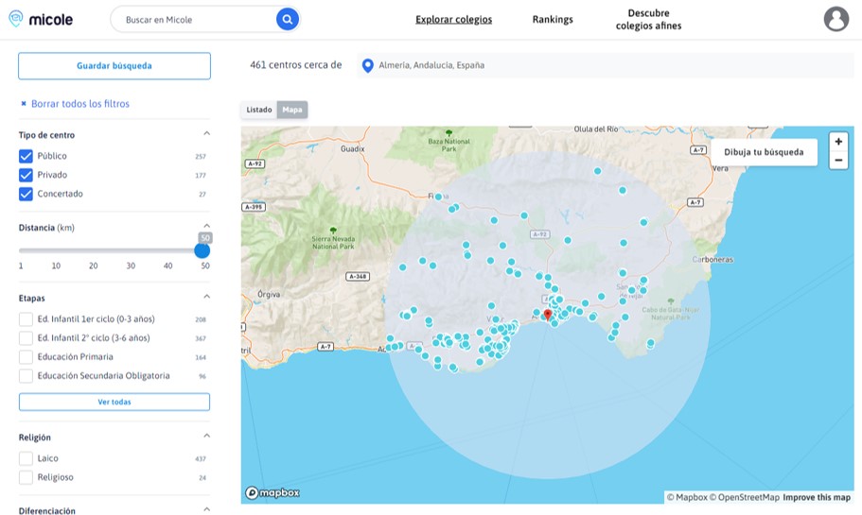
Task: Click the Guadix label on the map
Action: click(x=352, y=148)
